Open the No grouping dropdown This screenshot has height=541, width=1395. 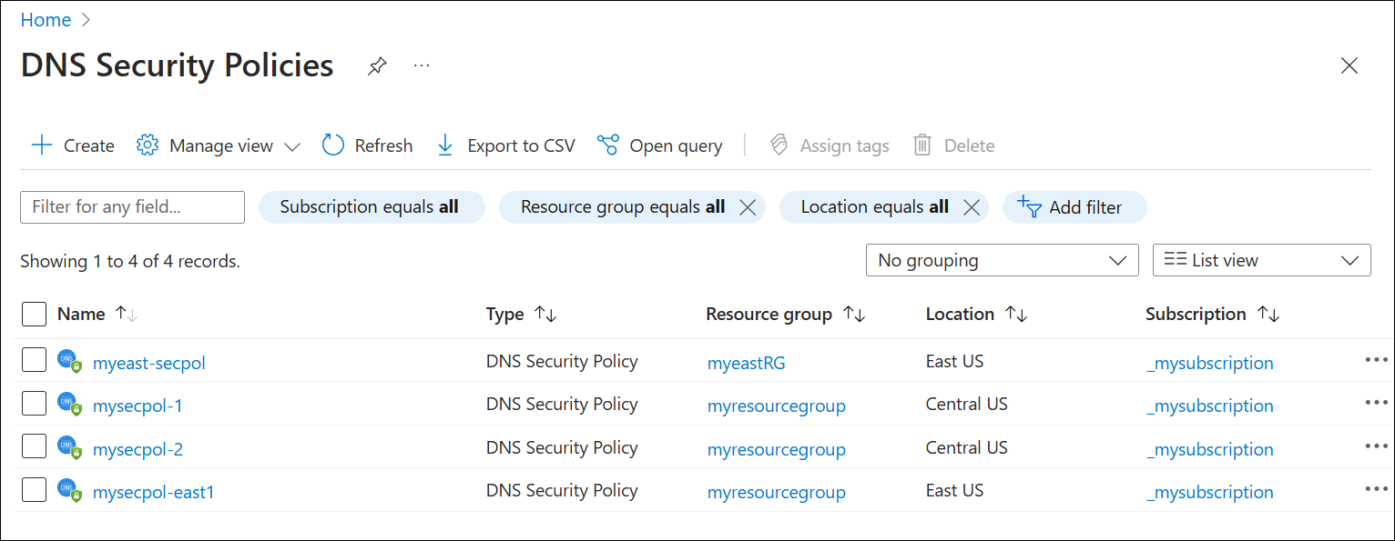coord(1002,260)
